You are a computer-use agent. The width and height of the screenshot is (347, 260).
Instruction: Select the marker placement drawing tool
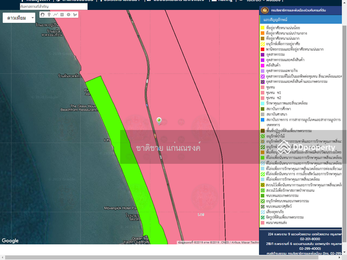49,15
